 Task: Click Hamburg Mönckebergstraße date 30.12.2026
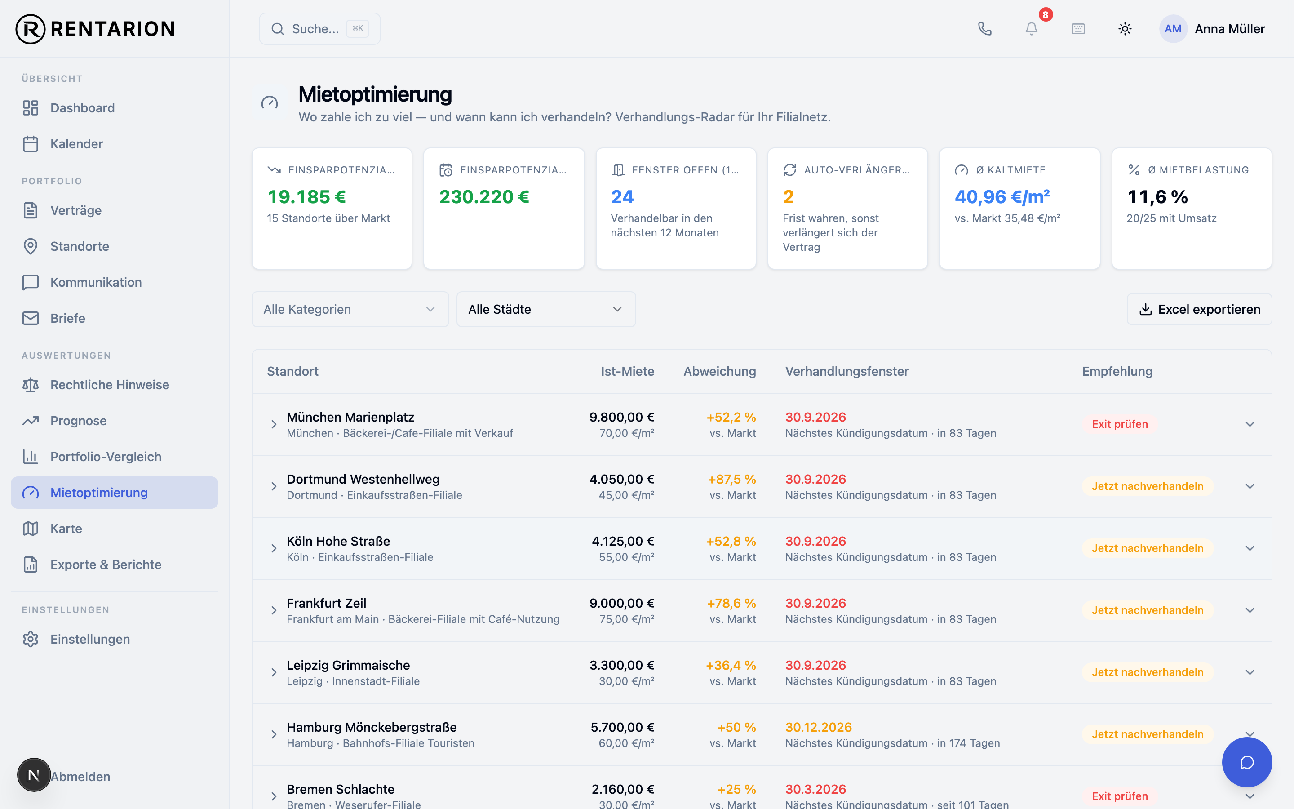pyautogui.click(x=818, y=728)
